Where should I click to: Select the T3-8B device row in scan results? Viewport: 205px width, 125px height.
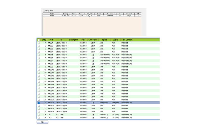tap(52, 16)
